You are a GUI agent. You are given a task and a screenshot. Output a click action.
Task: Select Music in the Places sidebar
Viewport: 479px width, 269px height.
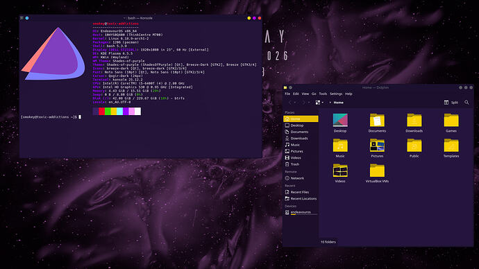pyautogui.click(x=301, y=145)
